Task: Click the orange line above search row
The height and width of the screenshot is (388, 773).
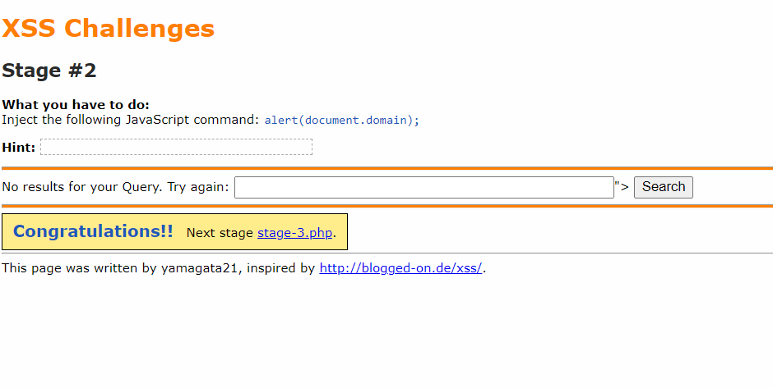Action: pos(386,168)
